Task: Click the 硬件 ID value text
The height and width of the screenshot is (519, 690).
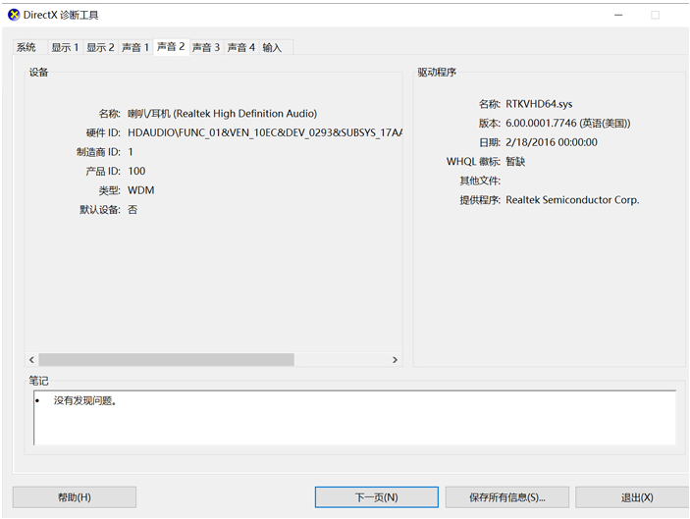Action: (265, 132)
